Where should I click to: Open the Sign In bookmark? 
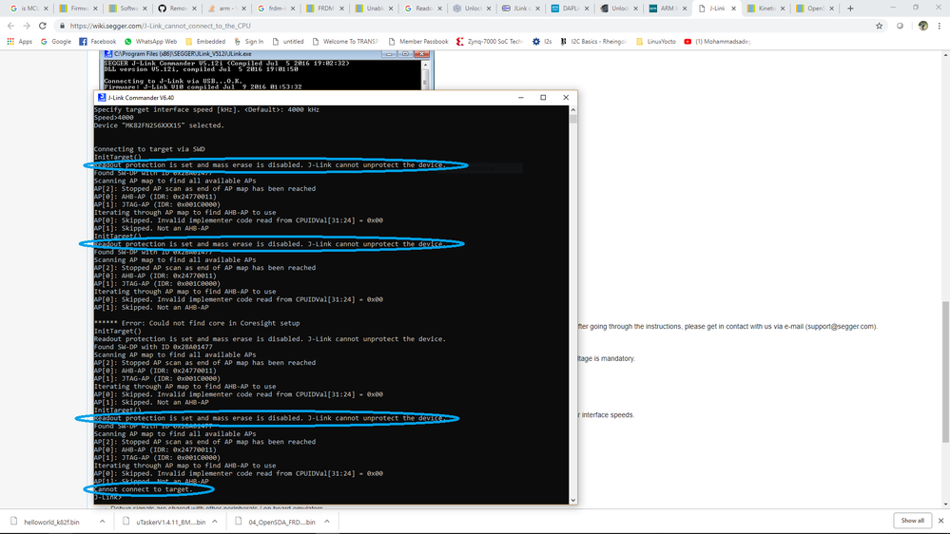248,41
